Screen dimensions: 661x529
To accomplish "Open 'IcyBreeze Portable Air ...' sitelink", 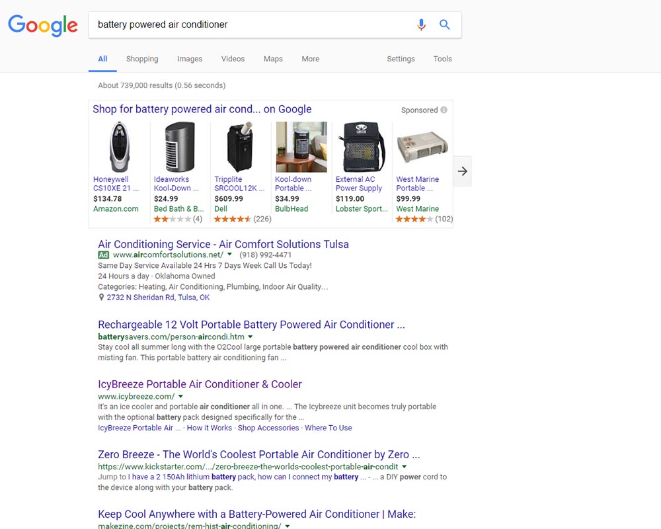I will coord(139,428).
